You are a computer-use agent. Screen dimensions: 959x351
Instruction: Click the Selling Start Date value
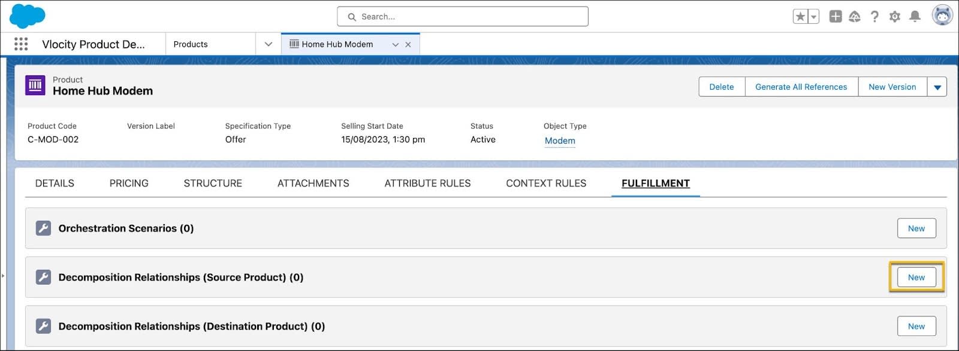[x=383, y=139]
